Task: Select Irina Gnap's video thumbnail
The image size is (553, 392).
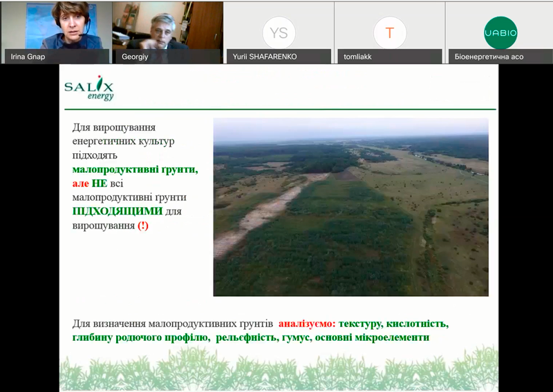Action: [57, 32]
